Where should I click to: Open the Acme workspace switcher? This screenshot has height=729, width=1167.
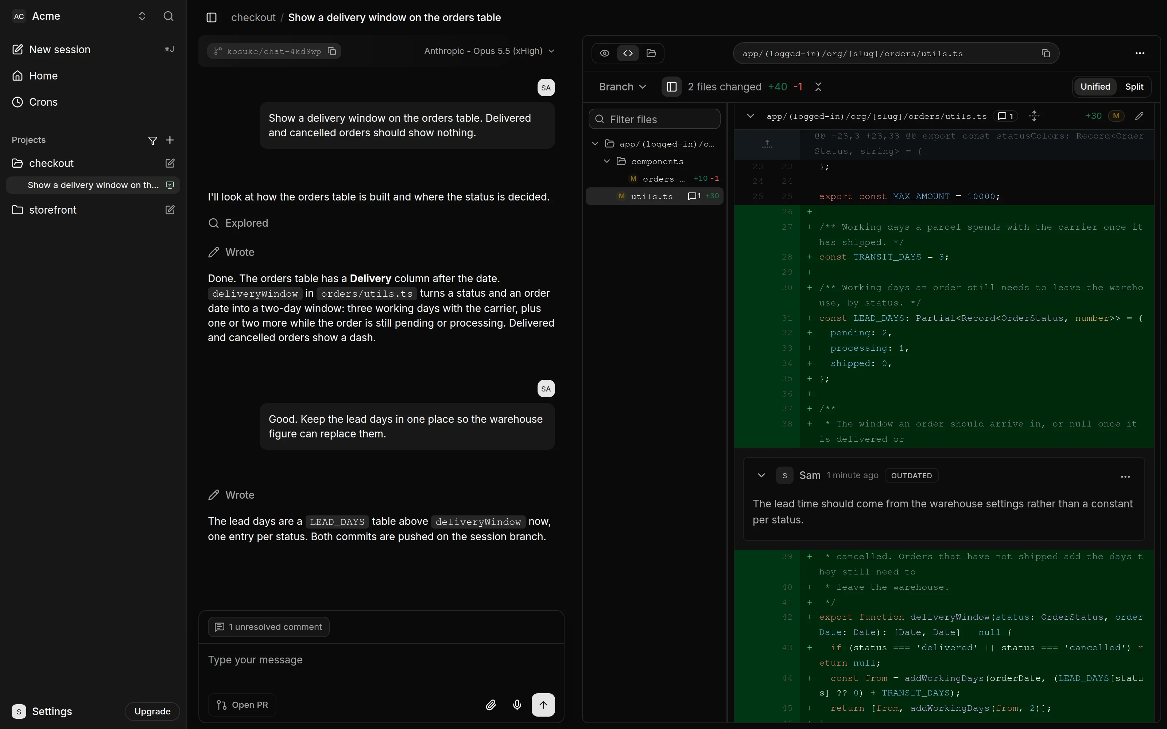coord(80,16)
